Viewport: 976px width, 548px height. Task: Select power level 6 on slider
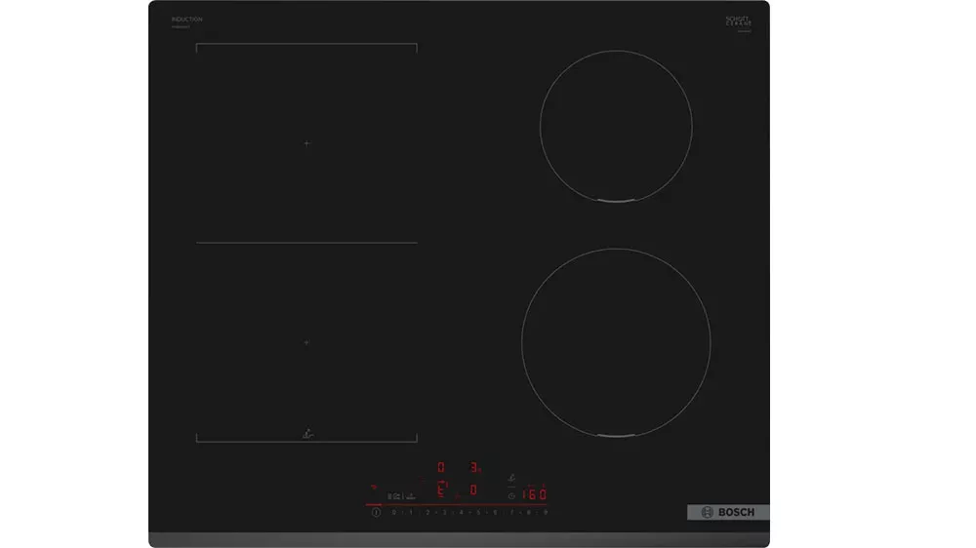[x=495, y=513]
